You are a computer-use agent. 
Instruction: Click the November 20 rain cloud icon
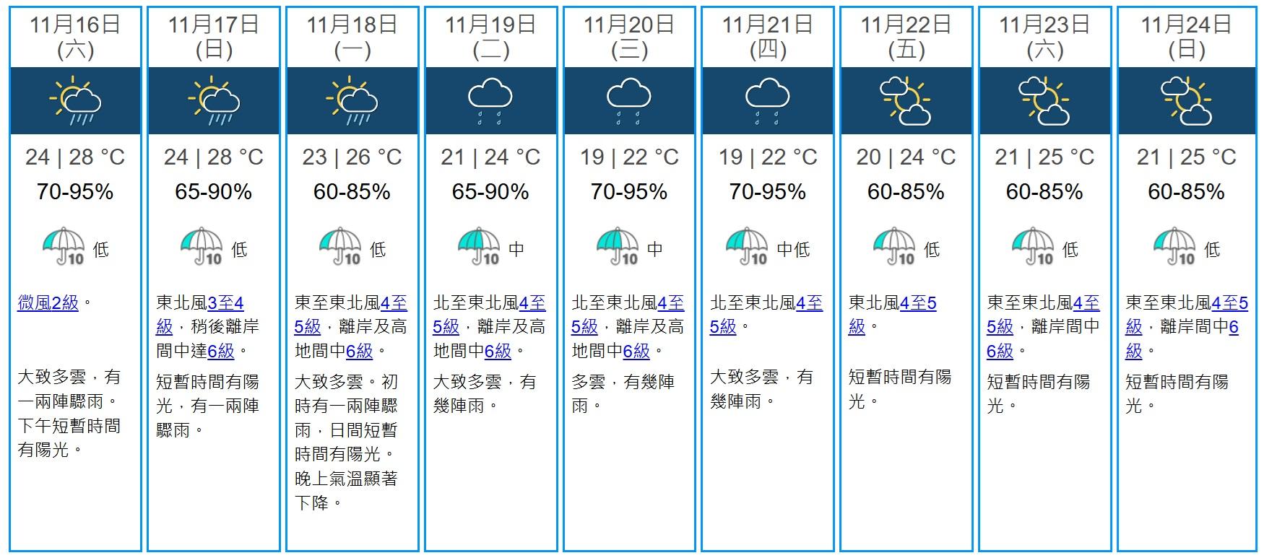click(628, 103)
